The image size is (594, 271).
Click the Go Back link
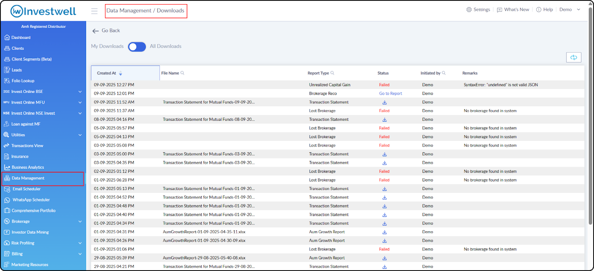(111, 30)
